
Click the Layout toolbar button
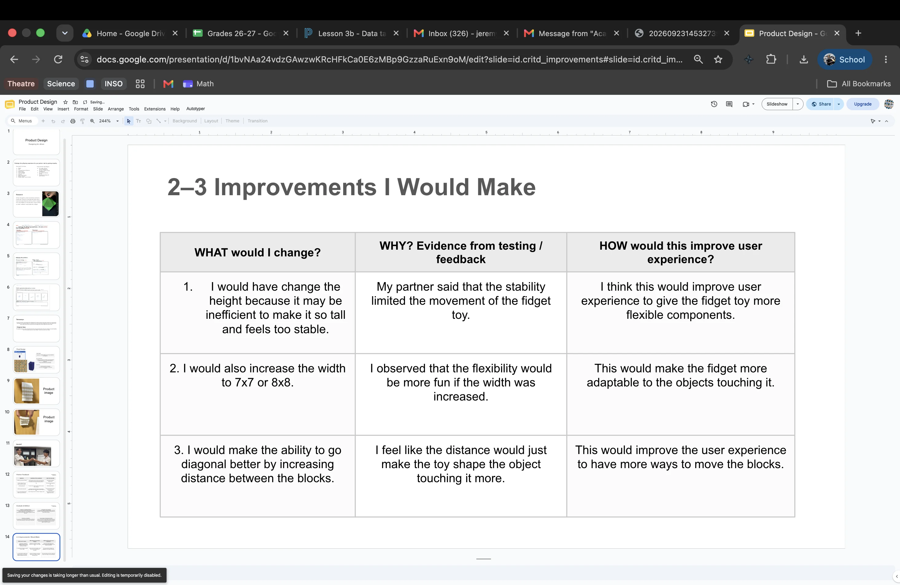(211, 121)
